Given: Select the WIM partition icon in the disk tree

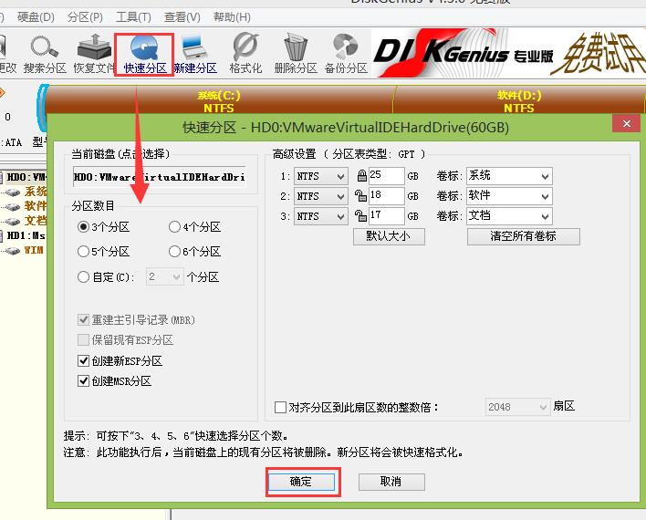Looking at the screenshot, I should 13,251.
